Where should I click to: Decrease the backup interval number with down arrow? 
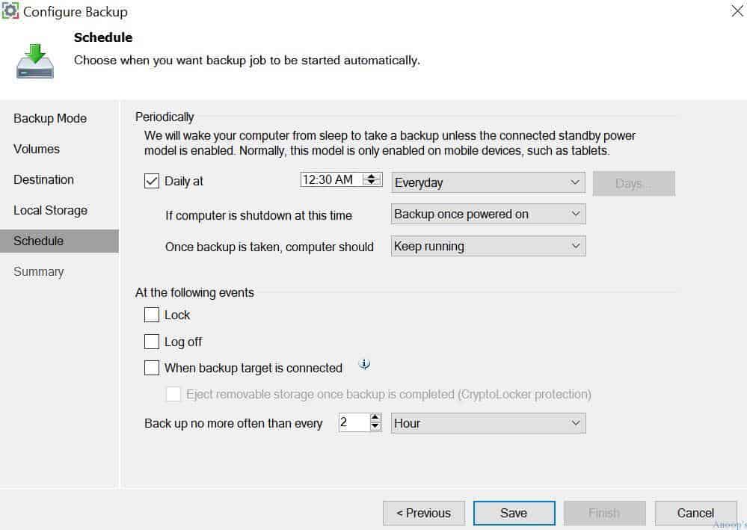point(375,426)
